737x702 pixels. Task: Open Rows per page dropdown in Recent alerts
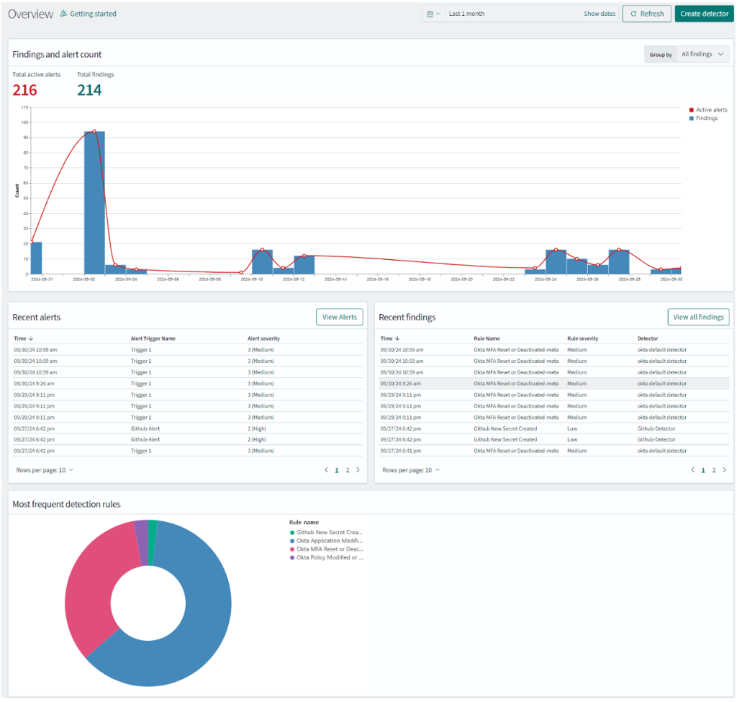(45, 470)
